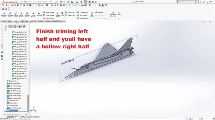
Task: Open the Edit menu
Action: coord(26,2)
